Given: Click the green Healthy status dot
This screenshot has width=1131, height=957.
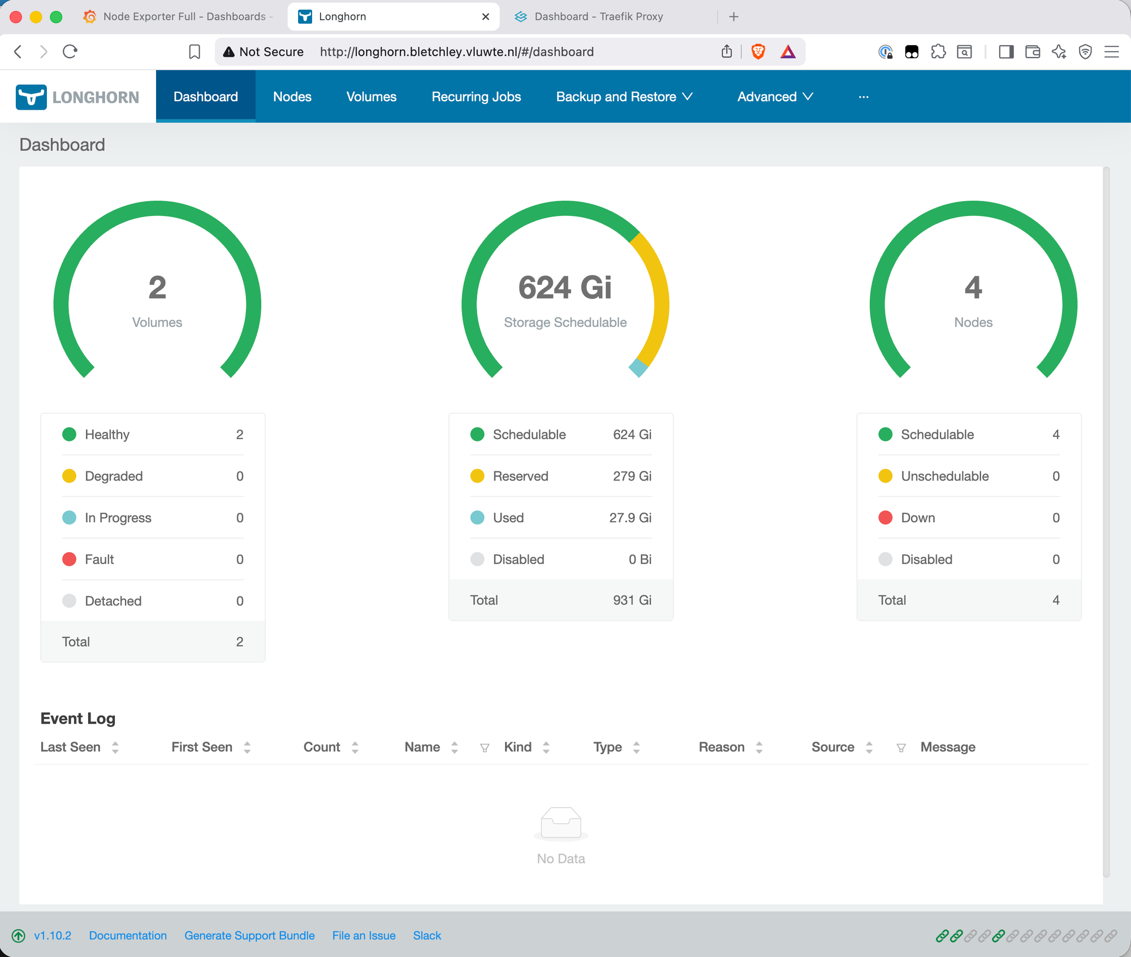Looking at the screenshot, I should tap(70, 434).
